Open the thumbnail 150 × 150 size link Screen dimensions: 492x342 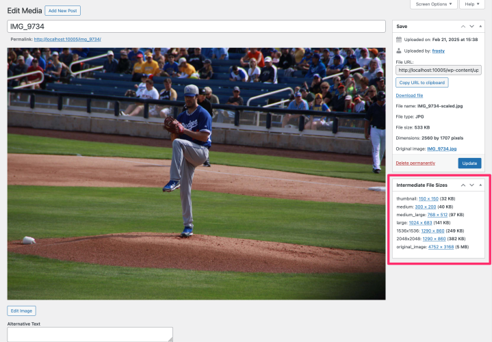pos(428,198)
